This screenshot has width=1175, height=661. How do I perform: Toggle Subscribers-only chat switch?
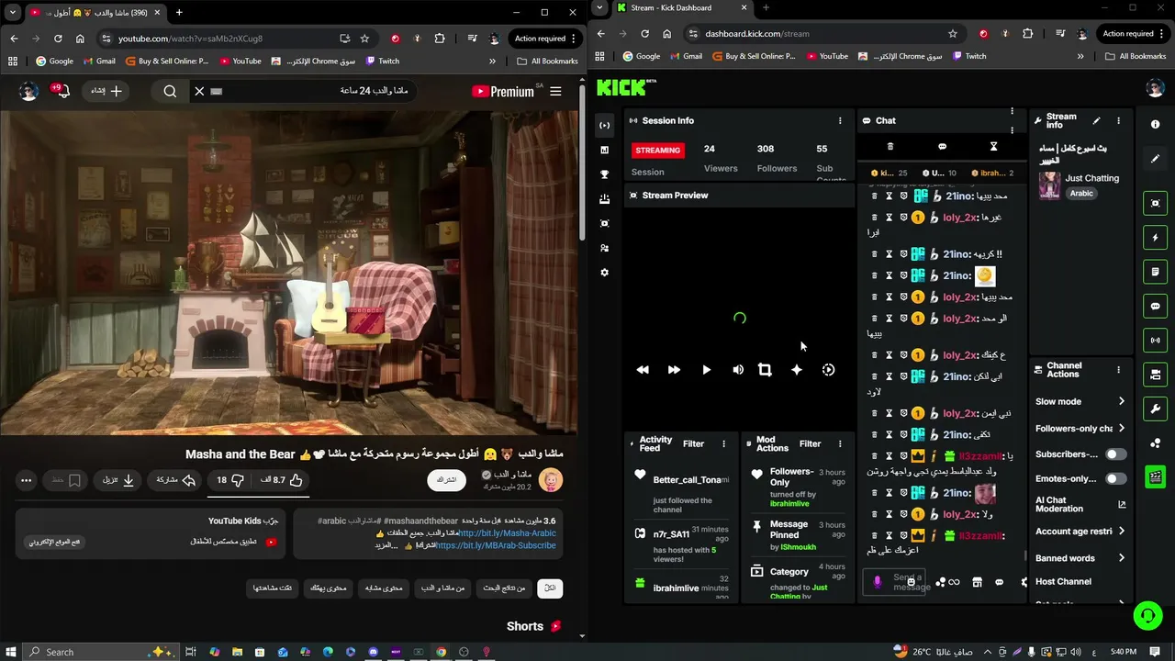(x=1115, y=454)
